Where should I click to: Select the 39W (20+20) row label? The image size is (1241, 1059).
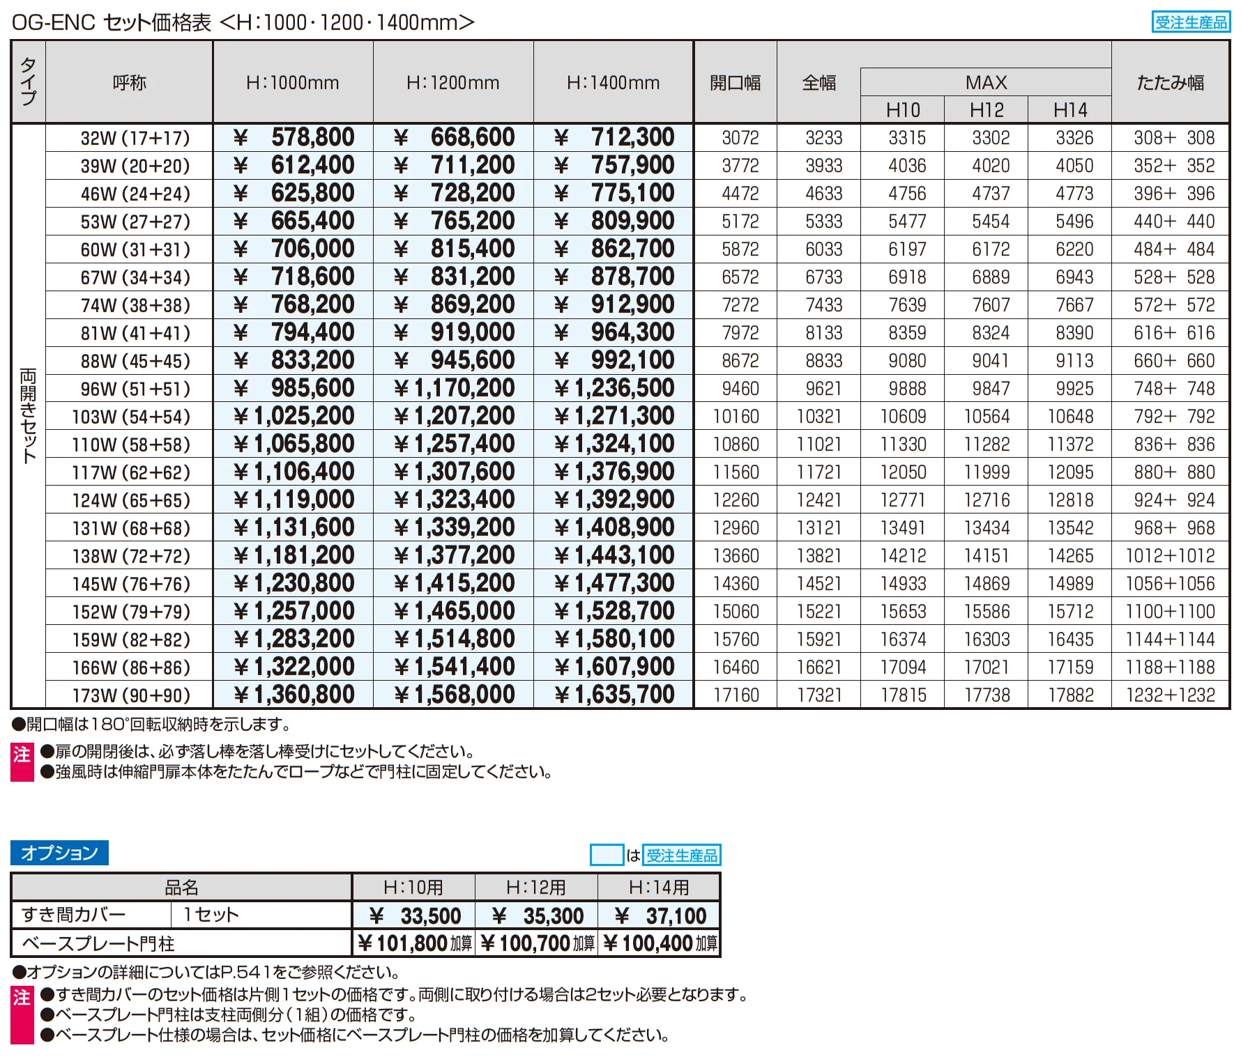coord(135,166)
